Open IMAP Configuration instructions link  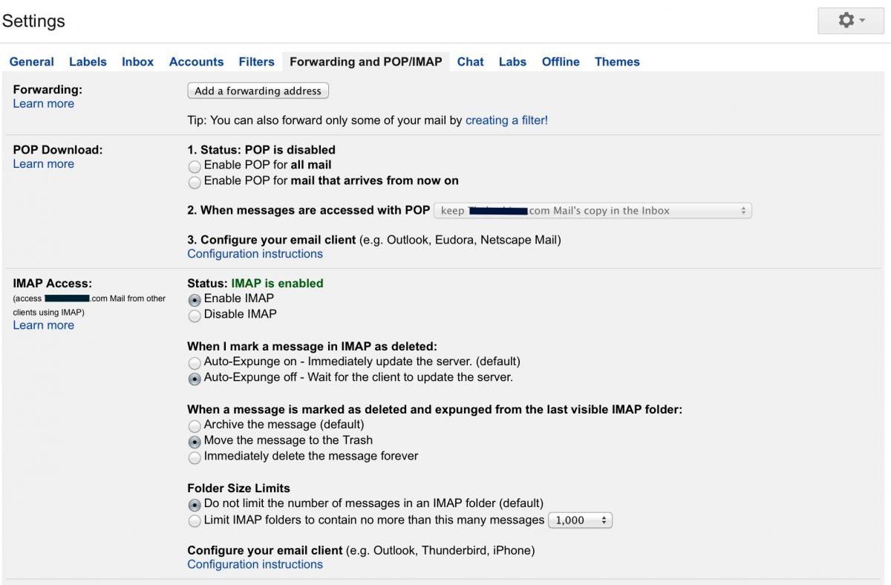(x=255, y=564)
